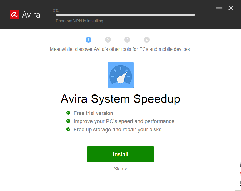
Task: Click the installation progress bar
Action: click(125, 15)
